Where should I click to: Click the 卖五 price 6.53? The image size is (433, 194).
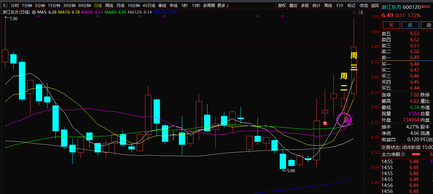click(414, 34)
